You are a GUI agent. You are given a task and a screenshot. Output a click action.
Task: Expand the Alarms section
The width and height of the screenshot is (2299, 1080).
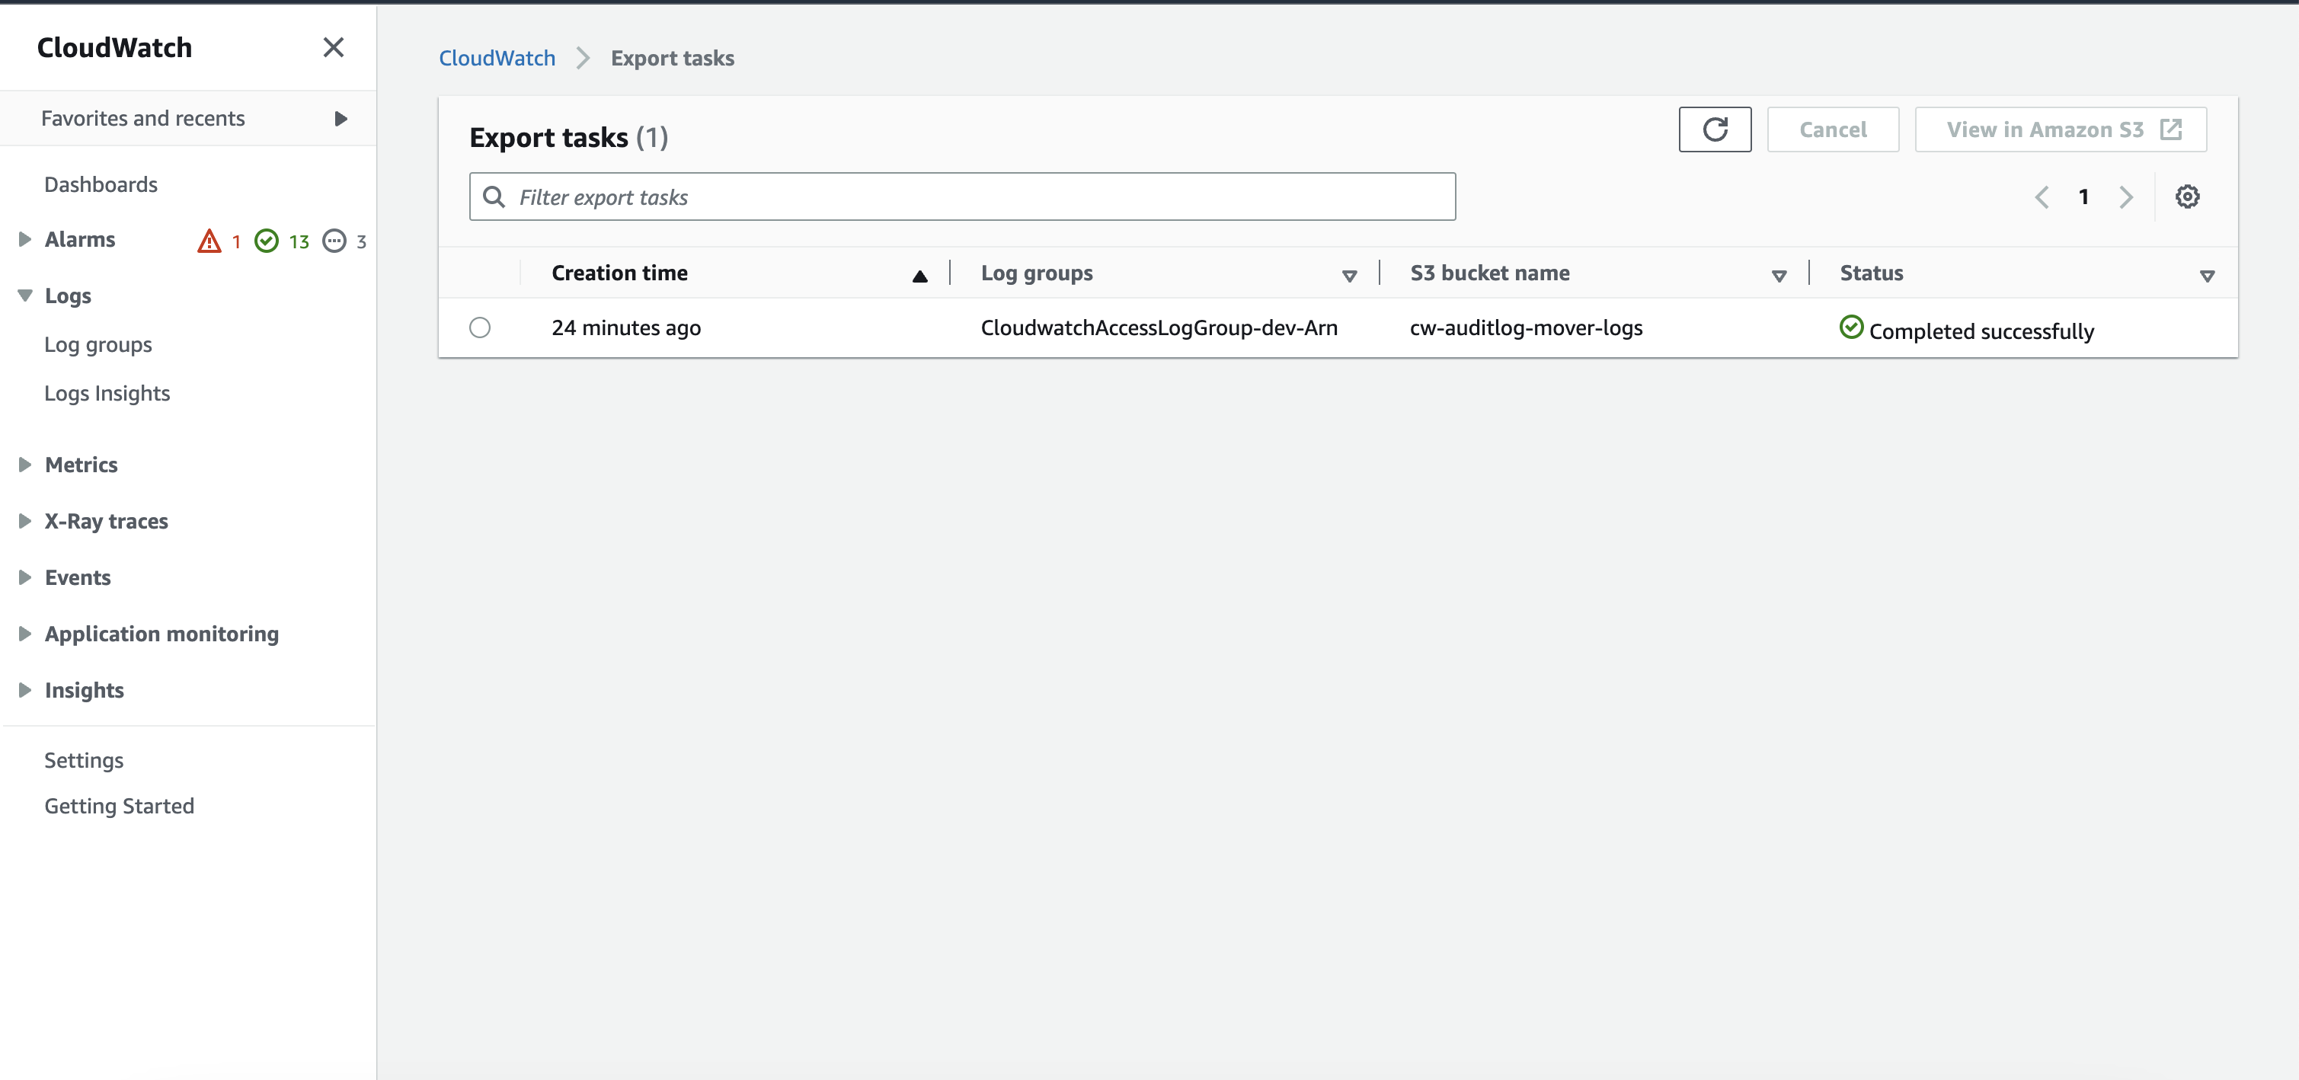[25, 239]
